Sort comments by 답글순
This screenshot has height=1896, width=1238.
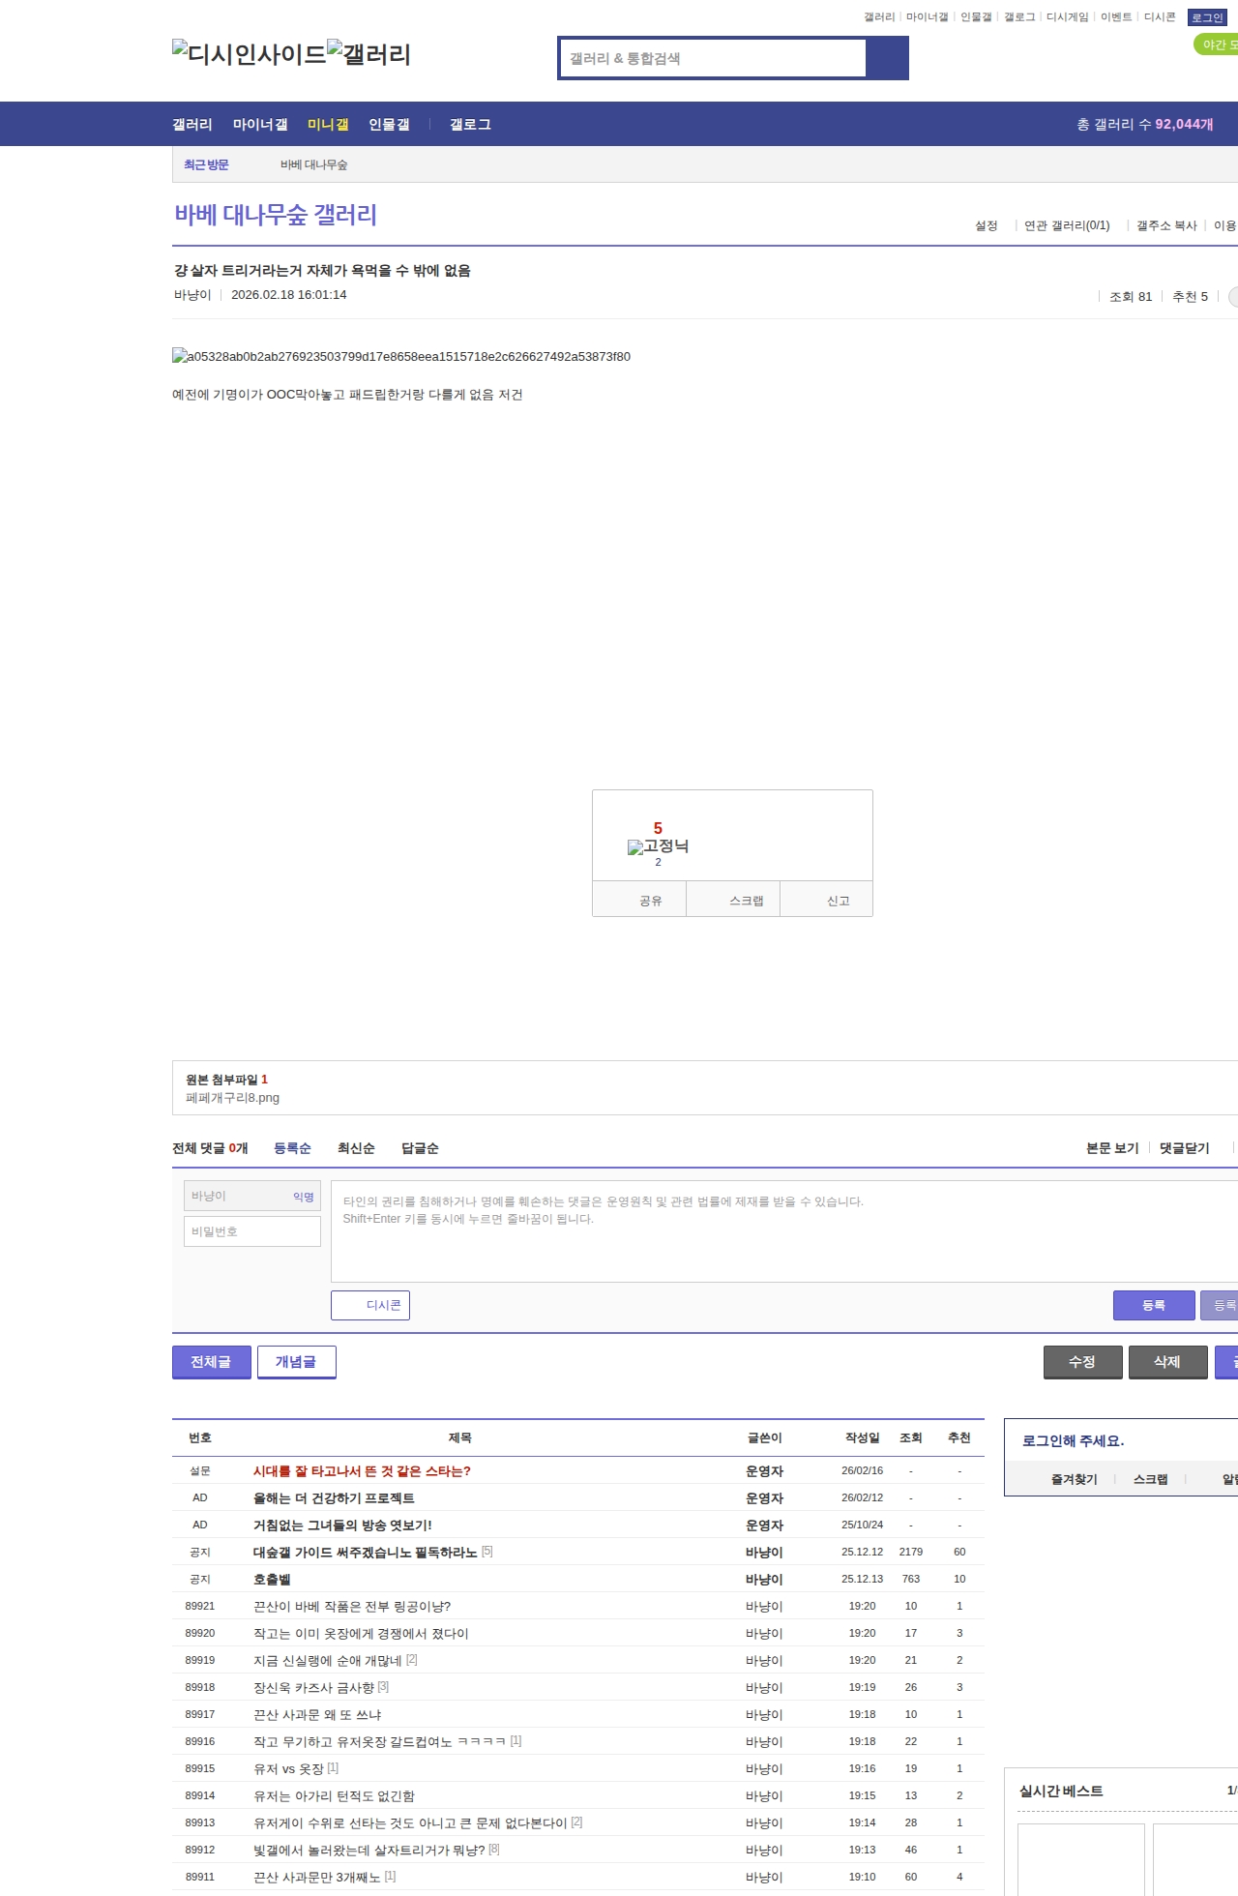pyautogui.click(x=420, y=1148)
